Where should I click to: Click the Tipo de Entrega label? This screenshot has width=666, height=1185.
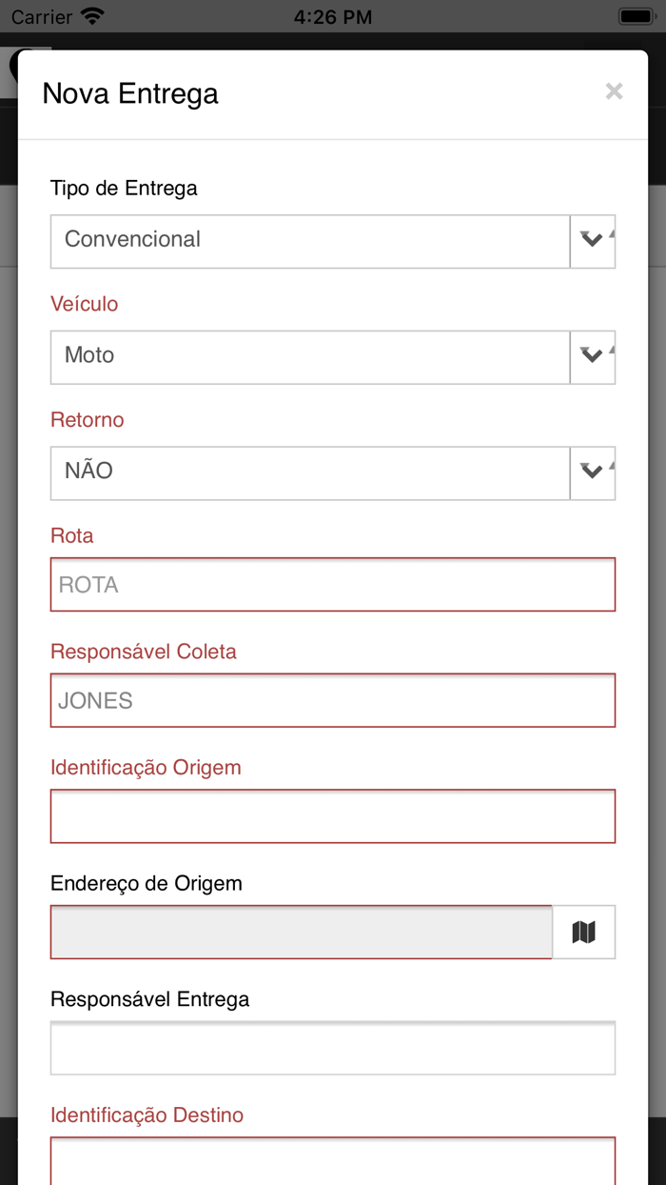[124, 188]
